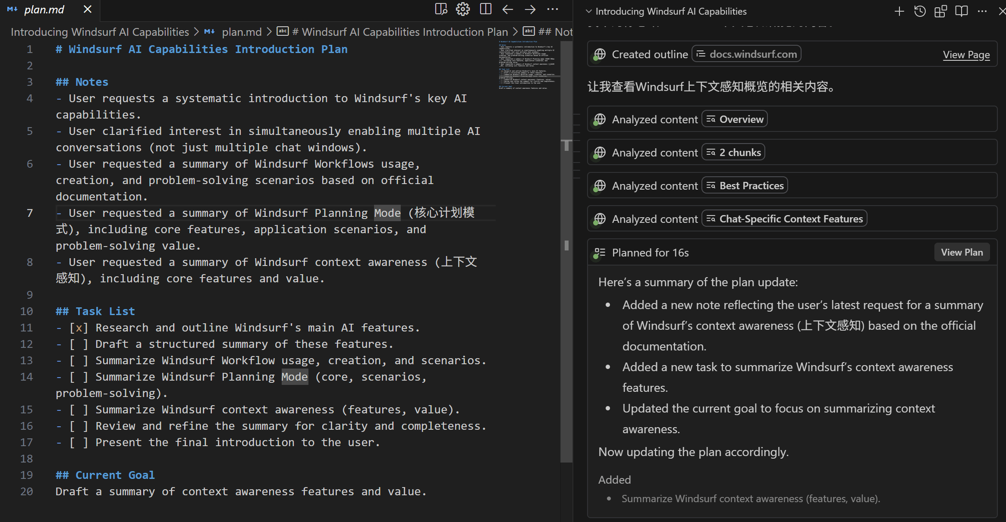This screenshot has height=522, width=1006.
Task: Open the markdown preview to the side
Action: tap(441, 9)
